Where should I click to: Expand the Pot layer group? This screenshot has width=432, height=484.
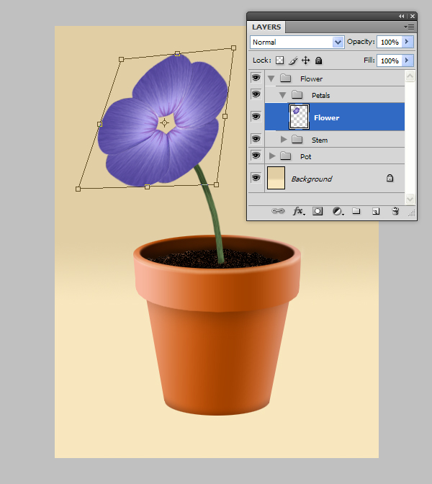click(272, 156)
